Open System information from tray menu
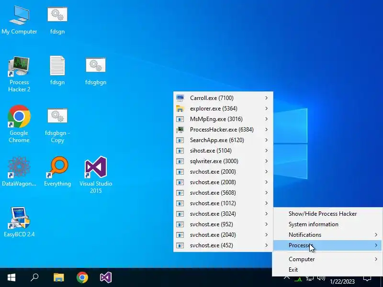The height and width of the screenshot is (287, 383). point(327,224)
